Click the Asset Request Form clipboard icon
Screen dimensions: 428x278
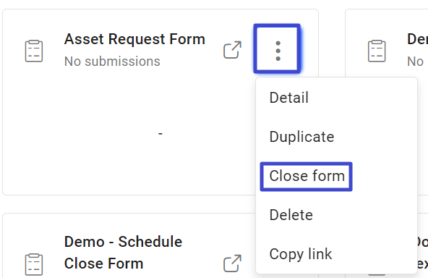point(34,51)
